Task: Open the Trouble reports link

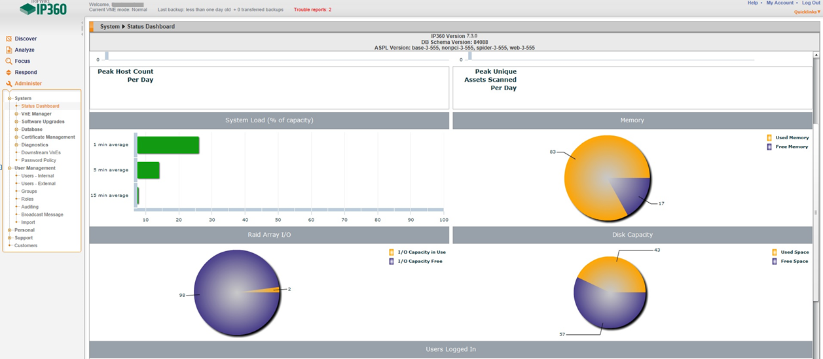Action: 312,10
